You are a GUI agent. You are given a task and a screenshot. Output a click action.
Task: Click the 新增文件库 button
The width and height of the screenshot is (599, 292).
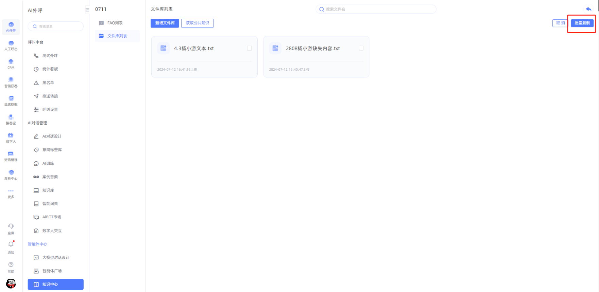[165, 23]
